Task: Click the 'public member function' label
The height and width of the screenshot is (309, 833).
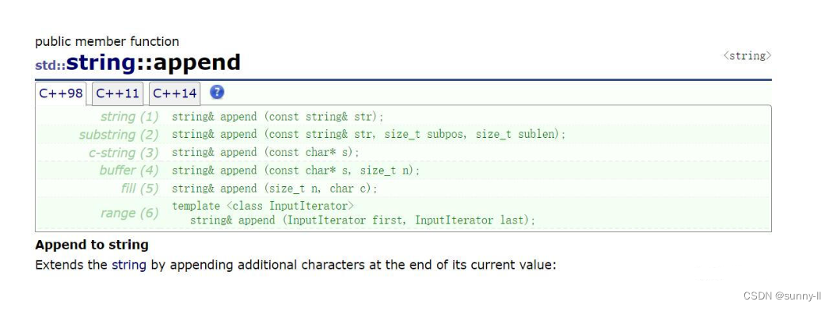Action: pyautogui.click(x=107, y=41)
